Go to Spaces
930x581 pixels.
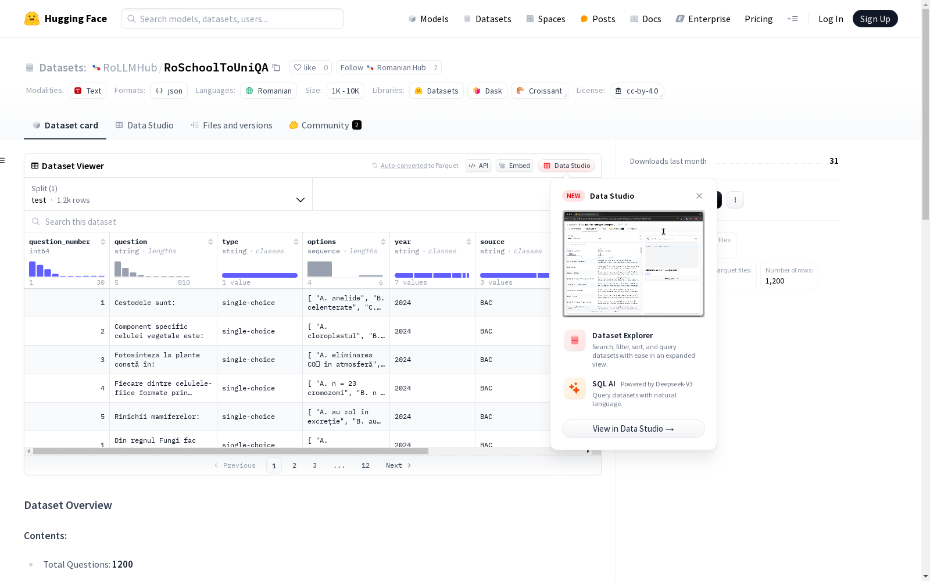(546, 19)
